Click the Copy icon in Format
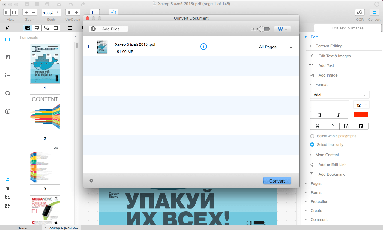Viewport: 383px width, 230px height. tap(332, 126)
